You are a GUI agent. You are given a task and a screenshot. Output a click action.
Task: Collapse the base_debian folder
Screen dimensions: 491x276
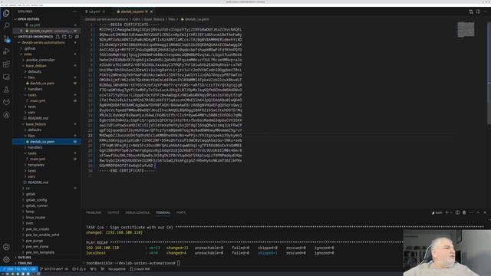click(x=46, y=66)
